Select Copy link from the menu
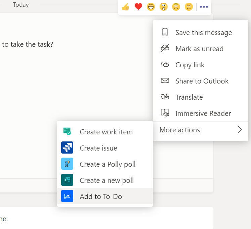Image resolution: width=251 pixels, height=229 pixels. click(190, 65)
